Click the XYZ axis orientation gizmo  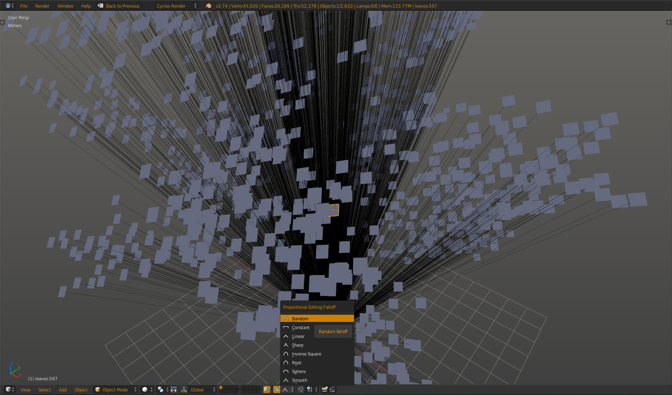[x=15, y=370]
